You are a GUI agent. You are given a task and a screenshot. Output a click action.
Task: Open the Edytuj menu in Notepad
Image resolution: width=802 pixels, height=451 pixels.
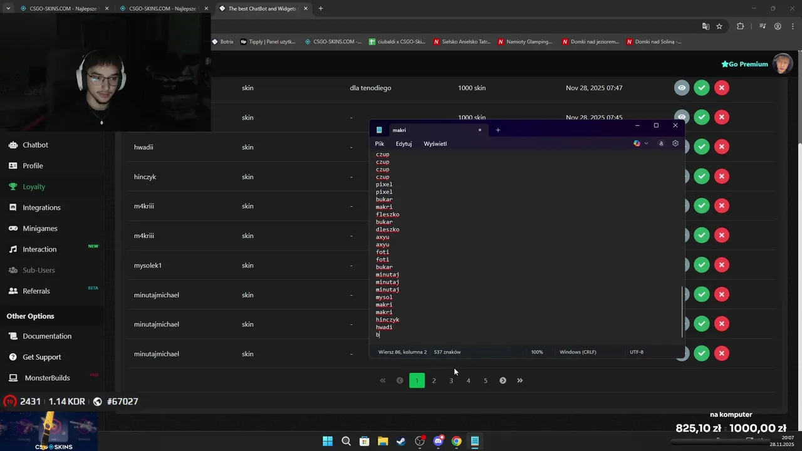[x=404, y=143]
